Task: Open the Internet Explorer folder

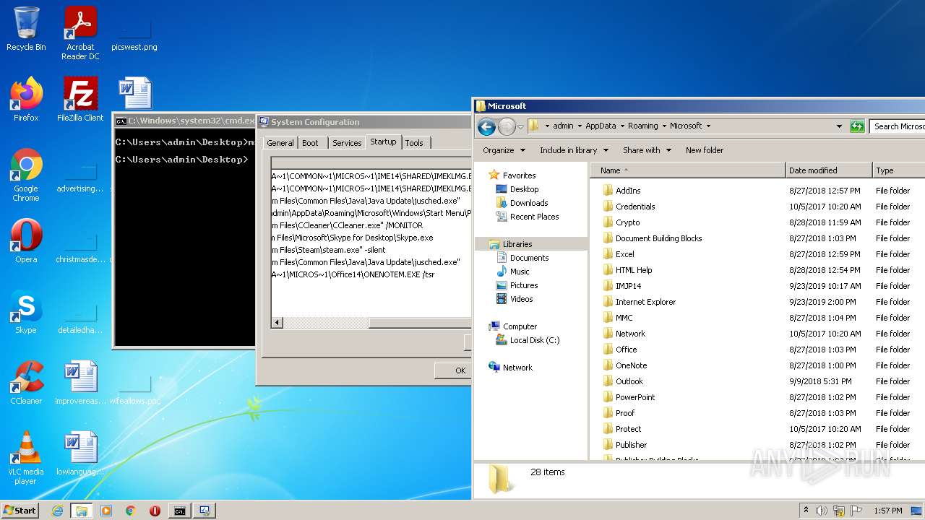Action: tap(645, 302)
